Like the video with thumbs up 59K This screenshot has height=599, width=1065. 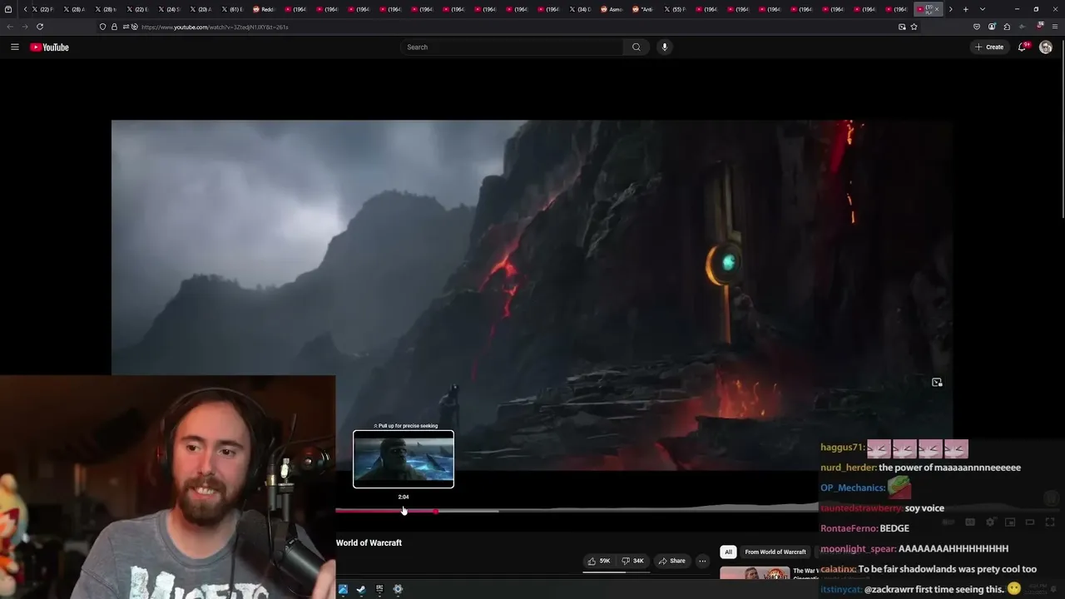(x=599, y=561)
